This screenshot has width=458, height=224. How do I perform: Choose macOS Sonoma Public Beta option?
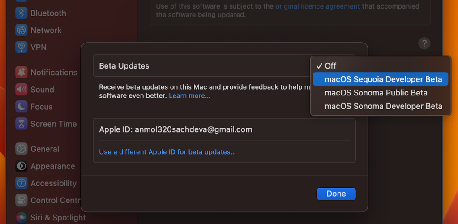click(380, 93)
